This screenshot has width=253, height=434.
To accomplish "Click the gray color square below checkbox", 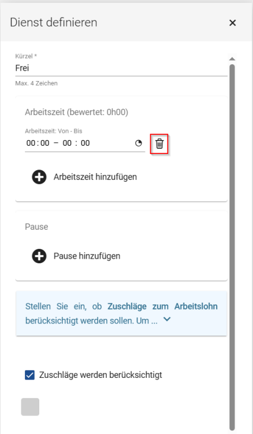I will [30, 407].
